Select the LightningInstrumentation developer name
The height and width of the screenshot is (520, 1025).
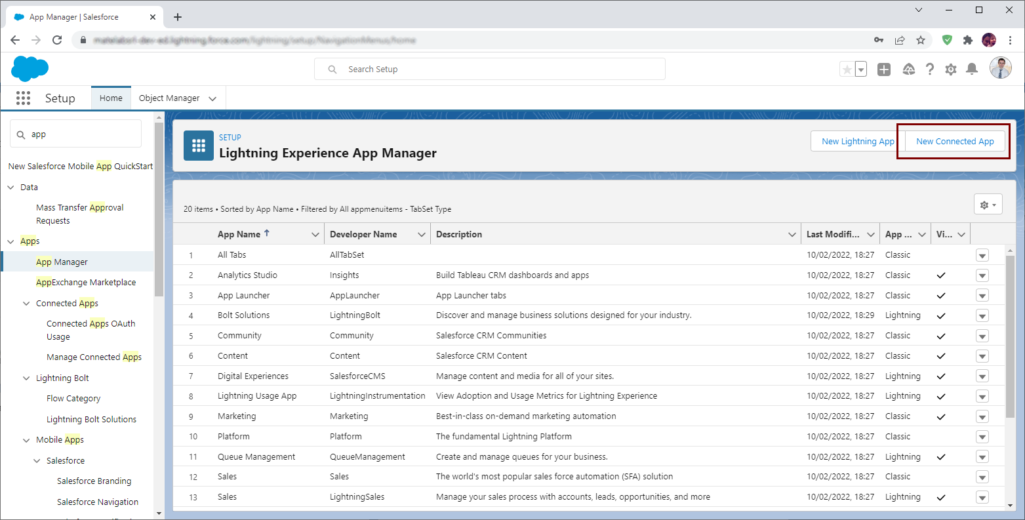(378, 396)
